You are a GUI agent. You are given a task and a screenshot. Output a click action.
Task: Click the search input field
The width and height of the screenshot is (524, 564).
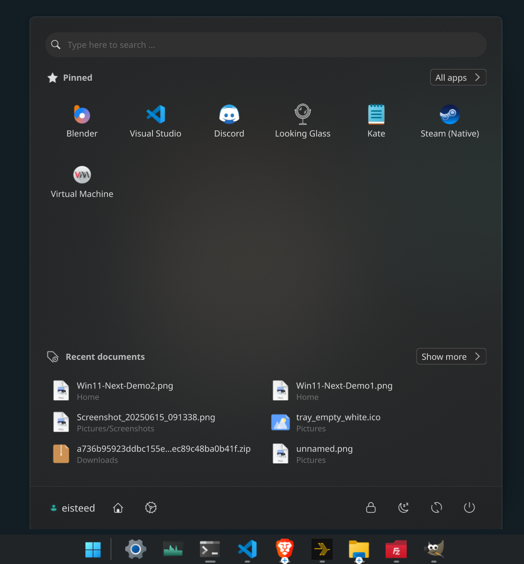click(266, 45)
